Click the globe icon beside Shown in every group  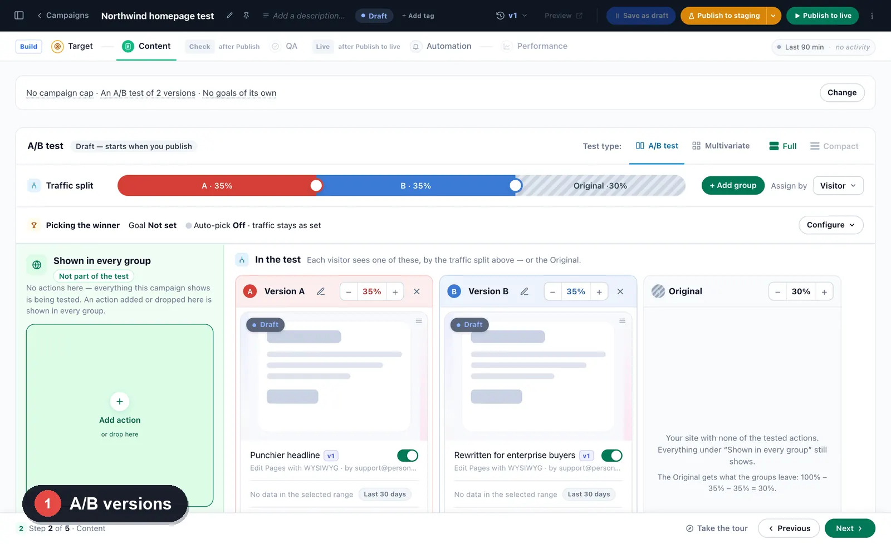[x=37, y=265]
